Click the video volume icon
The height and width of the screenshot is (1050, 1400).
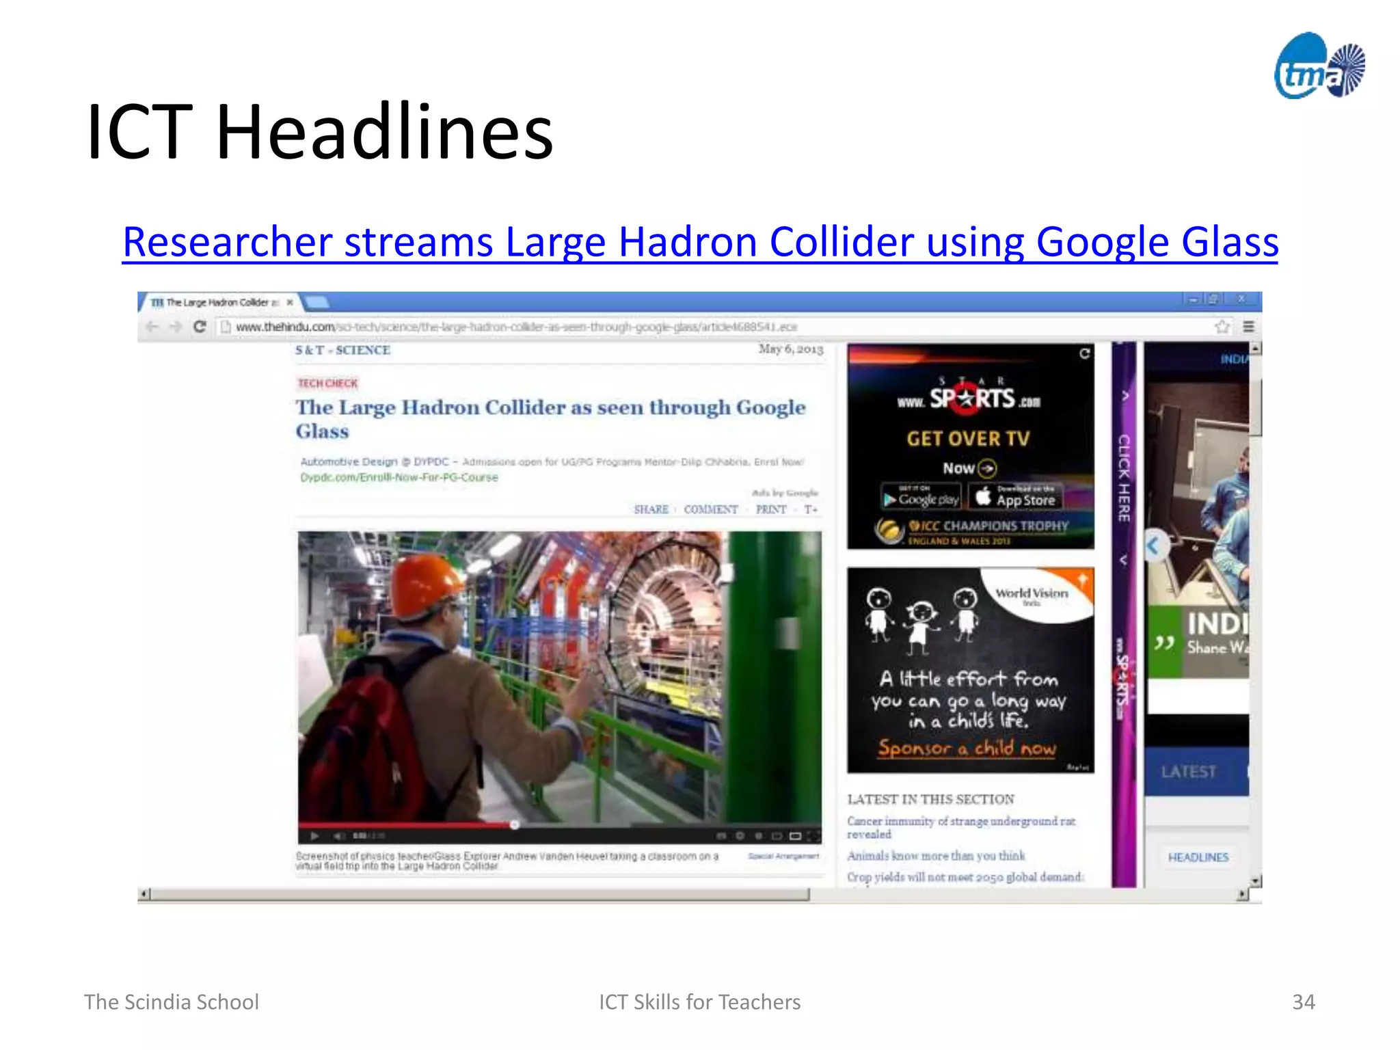340,835
